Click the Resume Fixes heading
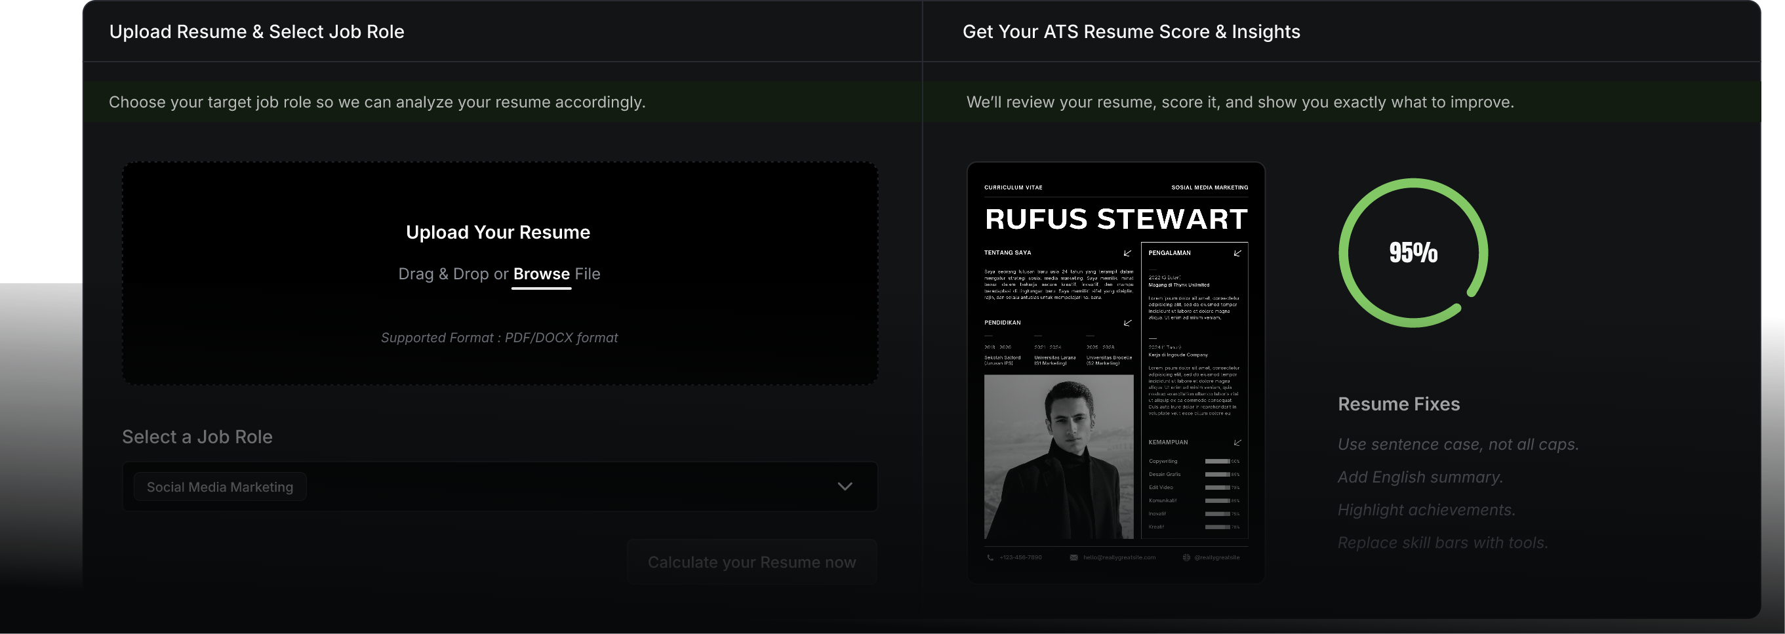This screenshot has height=634, width=1785. (1398, 404)
